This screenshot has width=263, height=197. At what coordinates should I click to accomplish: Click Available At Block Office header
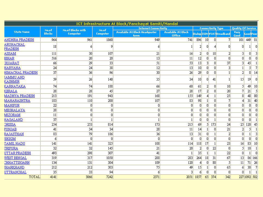pos(176,34)
